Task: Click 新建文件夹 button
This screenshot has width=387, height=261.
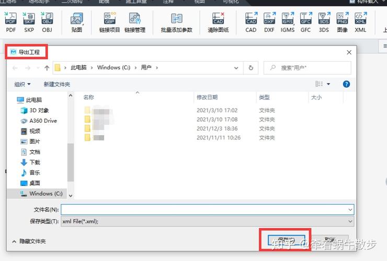Action: tap(57, 84)
